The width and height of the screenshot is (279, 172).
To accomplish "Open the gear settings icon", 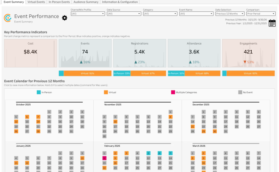I will (64, 18).
